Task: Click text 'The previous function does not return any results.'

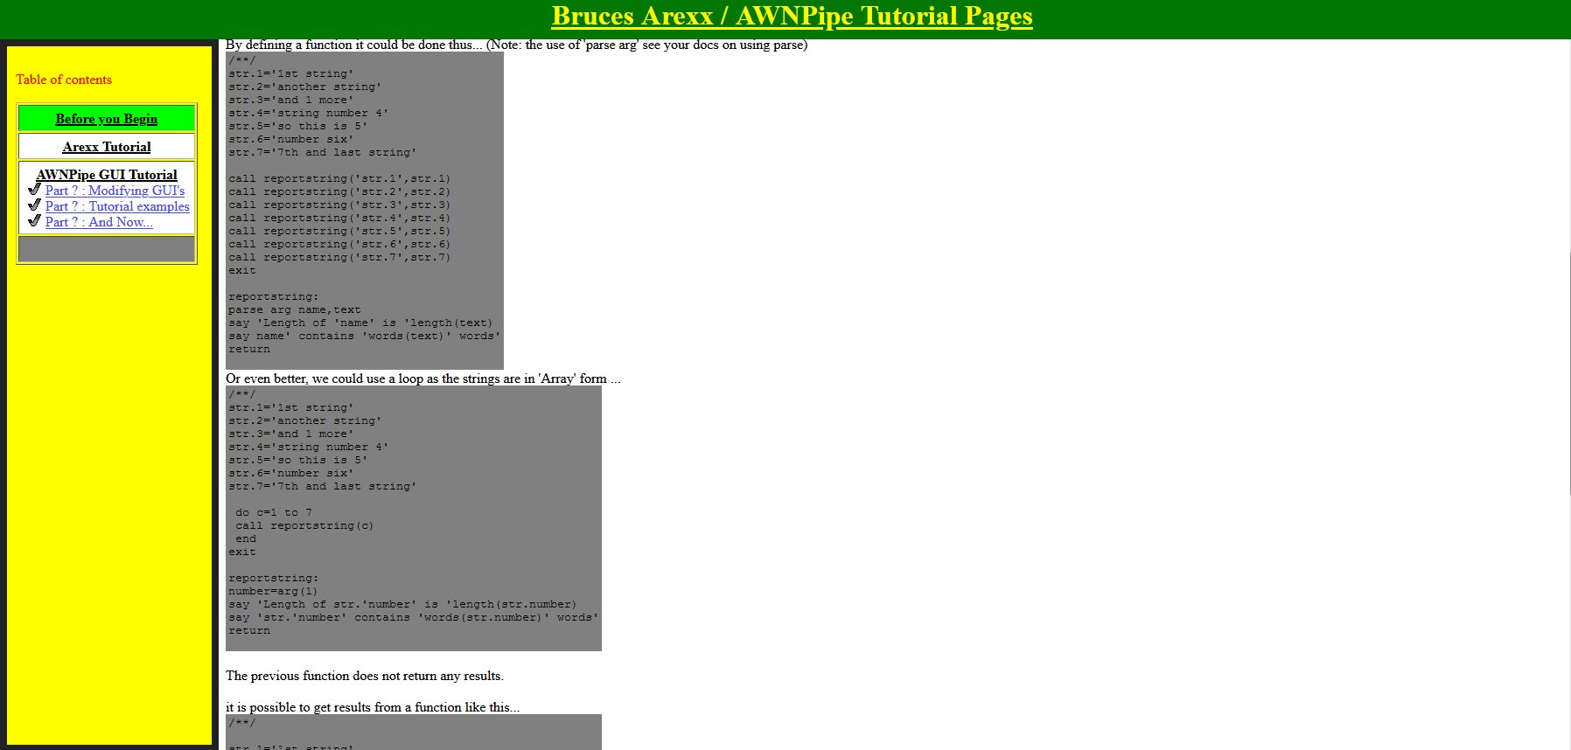Action: coord(365,676)
